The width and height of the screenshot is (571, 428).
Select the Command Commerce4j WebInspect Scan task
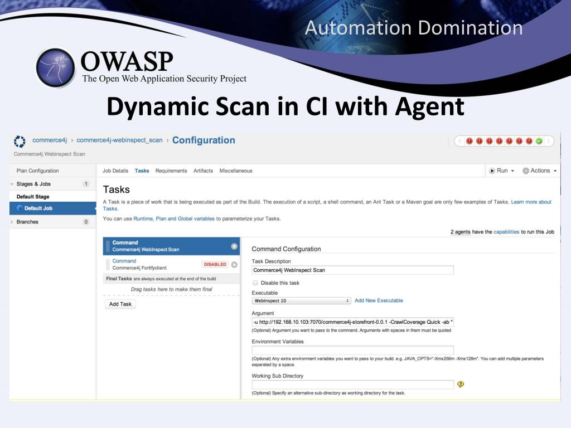[x=171, y=246]
